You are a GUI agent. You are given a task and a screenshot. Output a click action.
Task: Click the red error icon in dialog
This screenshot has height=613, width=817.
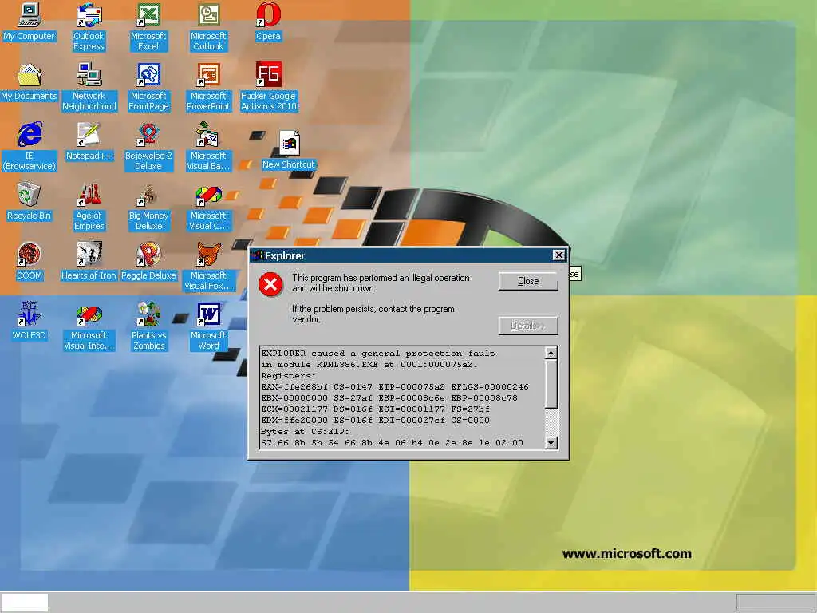(270, 285)
